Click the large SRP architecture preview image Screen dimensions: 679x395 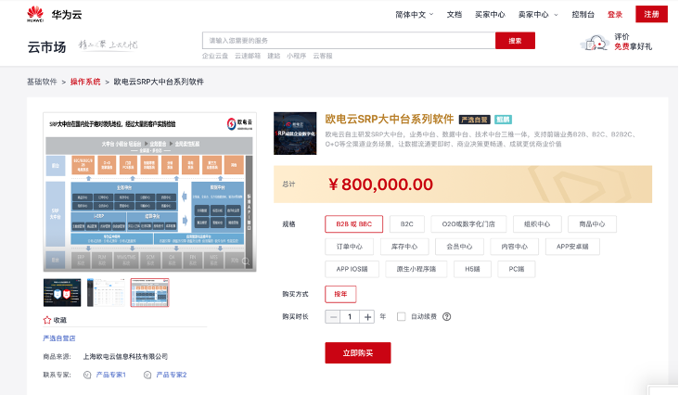(x=150, y=192)
